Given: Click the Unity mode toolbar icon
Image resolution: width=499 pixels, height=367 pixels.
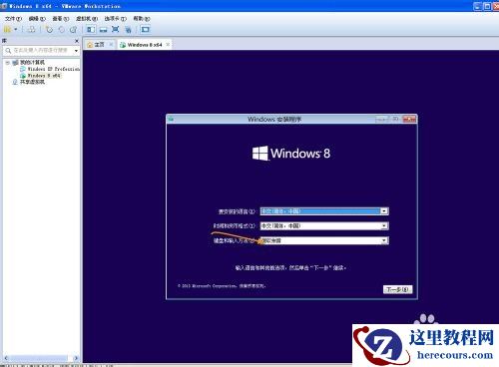Looking at the screenshot, I should point(128,30).
